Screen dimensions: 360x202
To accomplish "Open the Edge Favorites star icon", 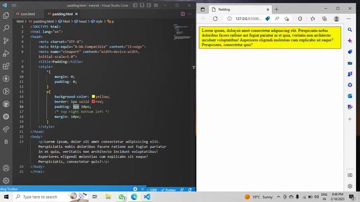I will pos(313,19).
